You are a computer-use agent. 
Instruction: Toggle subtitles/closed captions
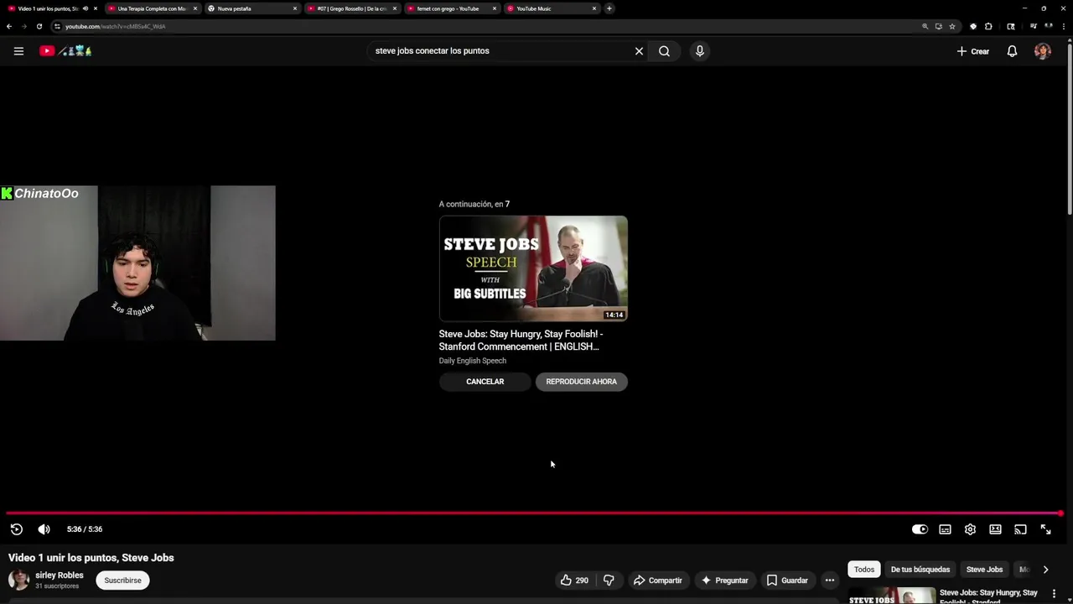click(x=945, y=529)
